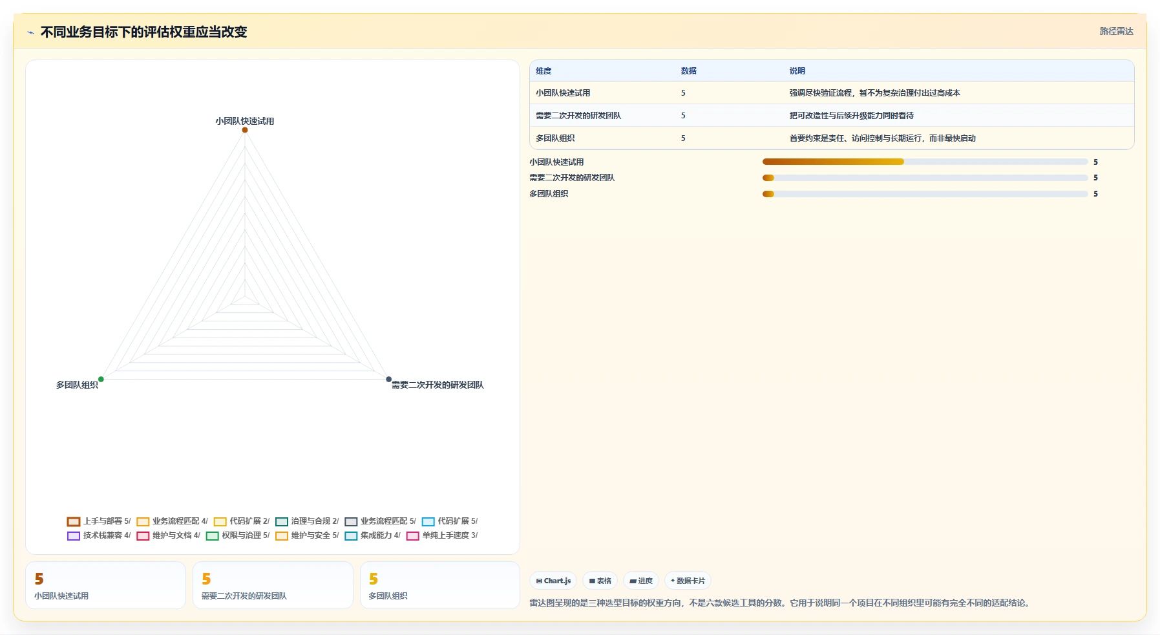Click the footer note starting 雷达图呈现的是

tap(781, 603)
